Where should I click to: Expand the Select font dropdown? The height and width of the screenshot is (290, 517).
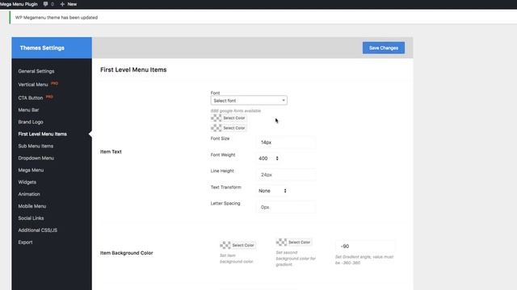(249, 101)
